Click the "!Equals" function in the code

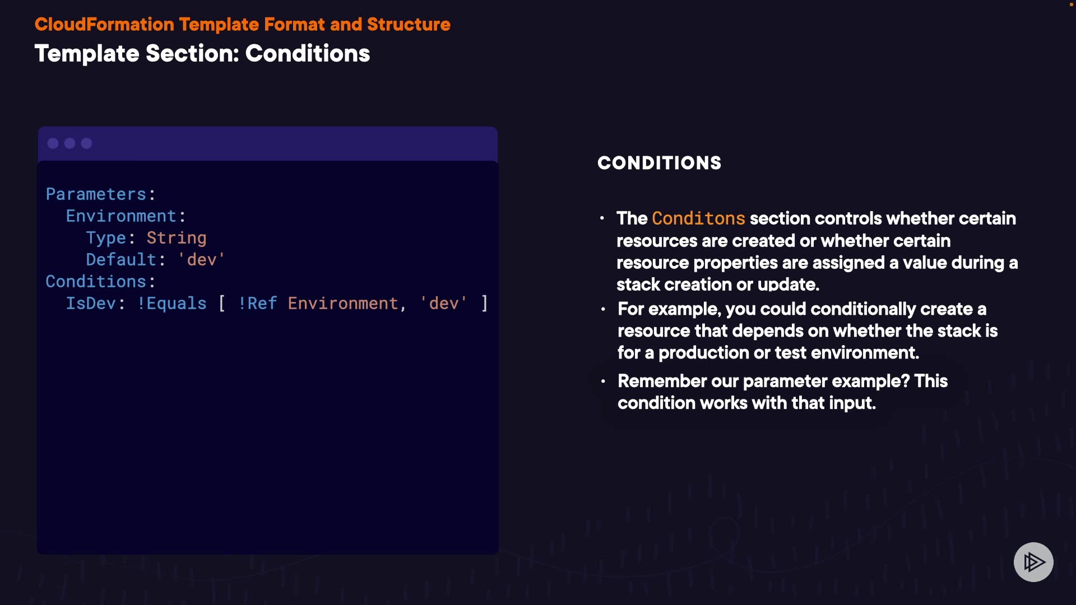(172, 304)
